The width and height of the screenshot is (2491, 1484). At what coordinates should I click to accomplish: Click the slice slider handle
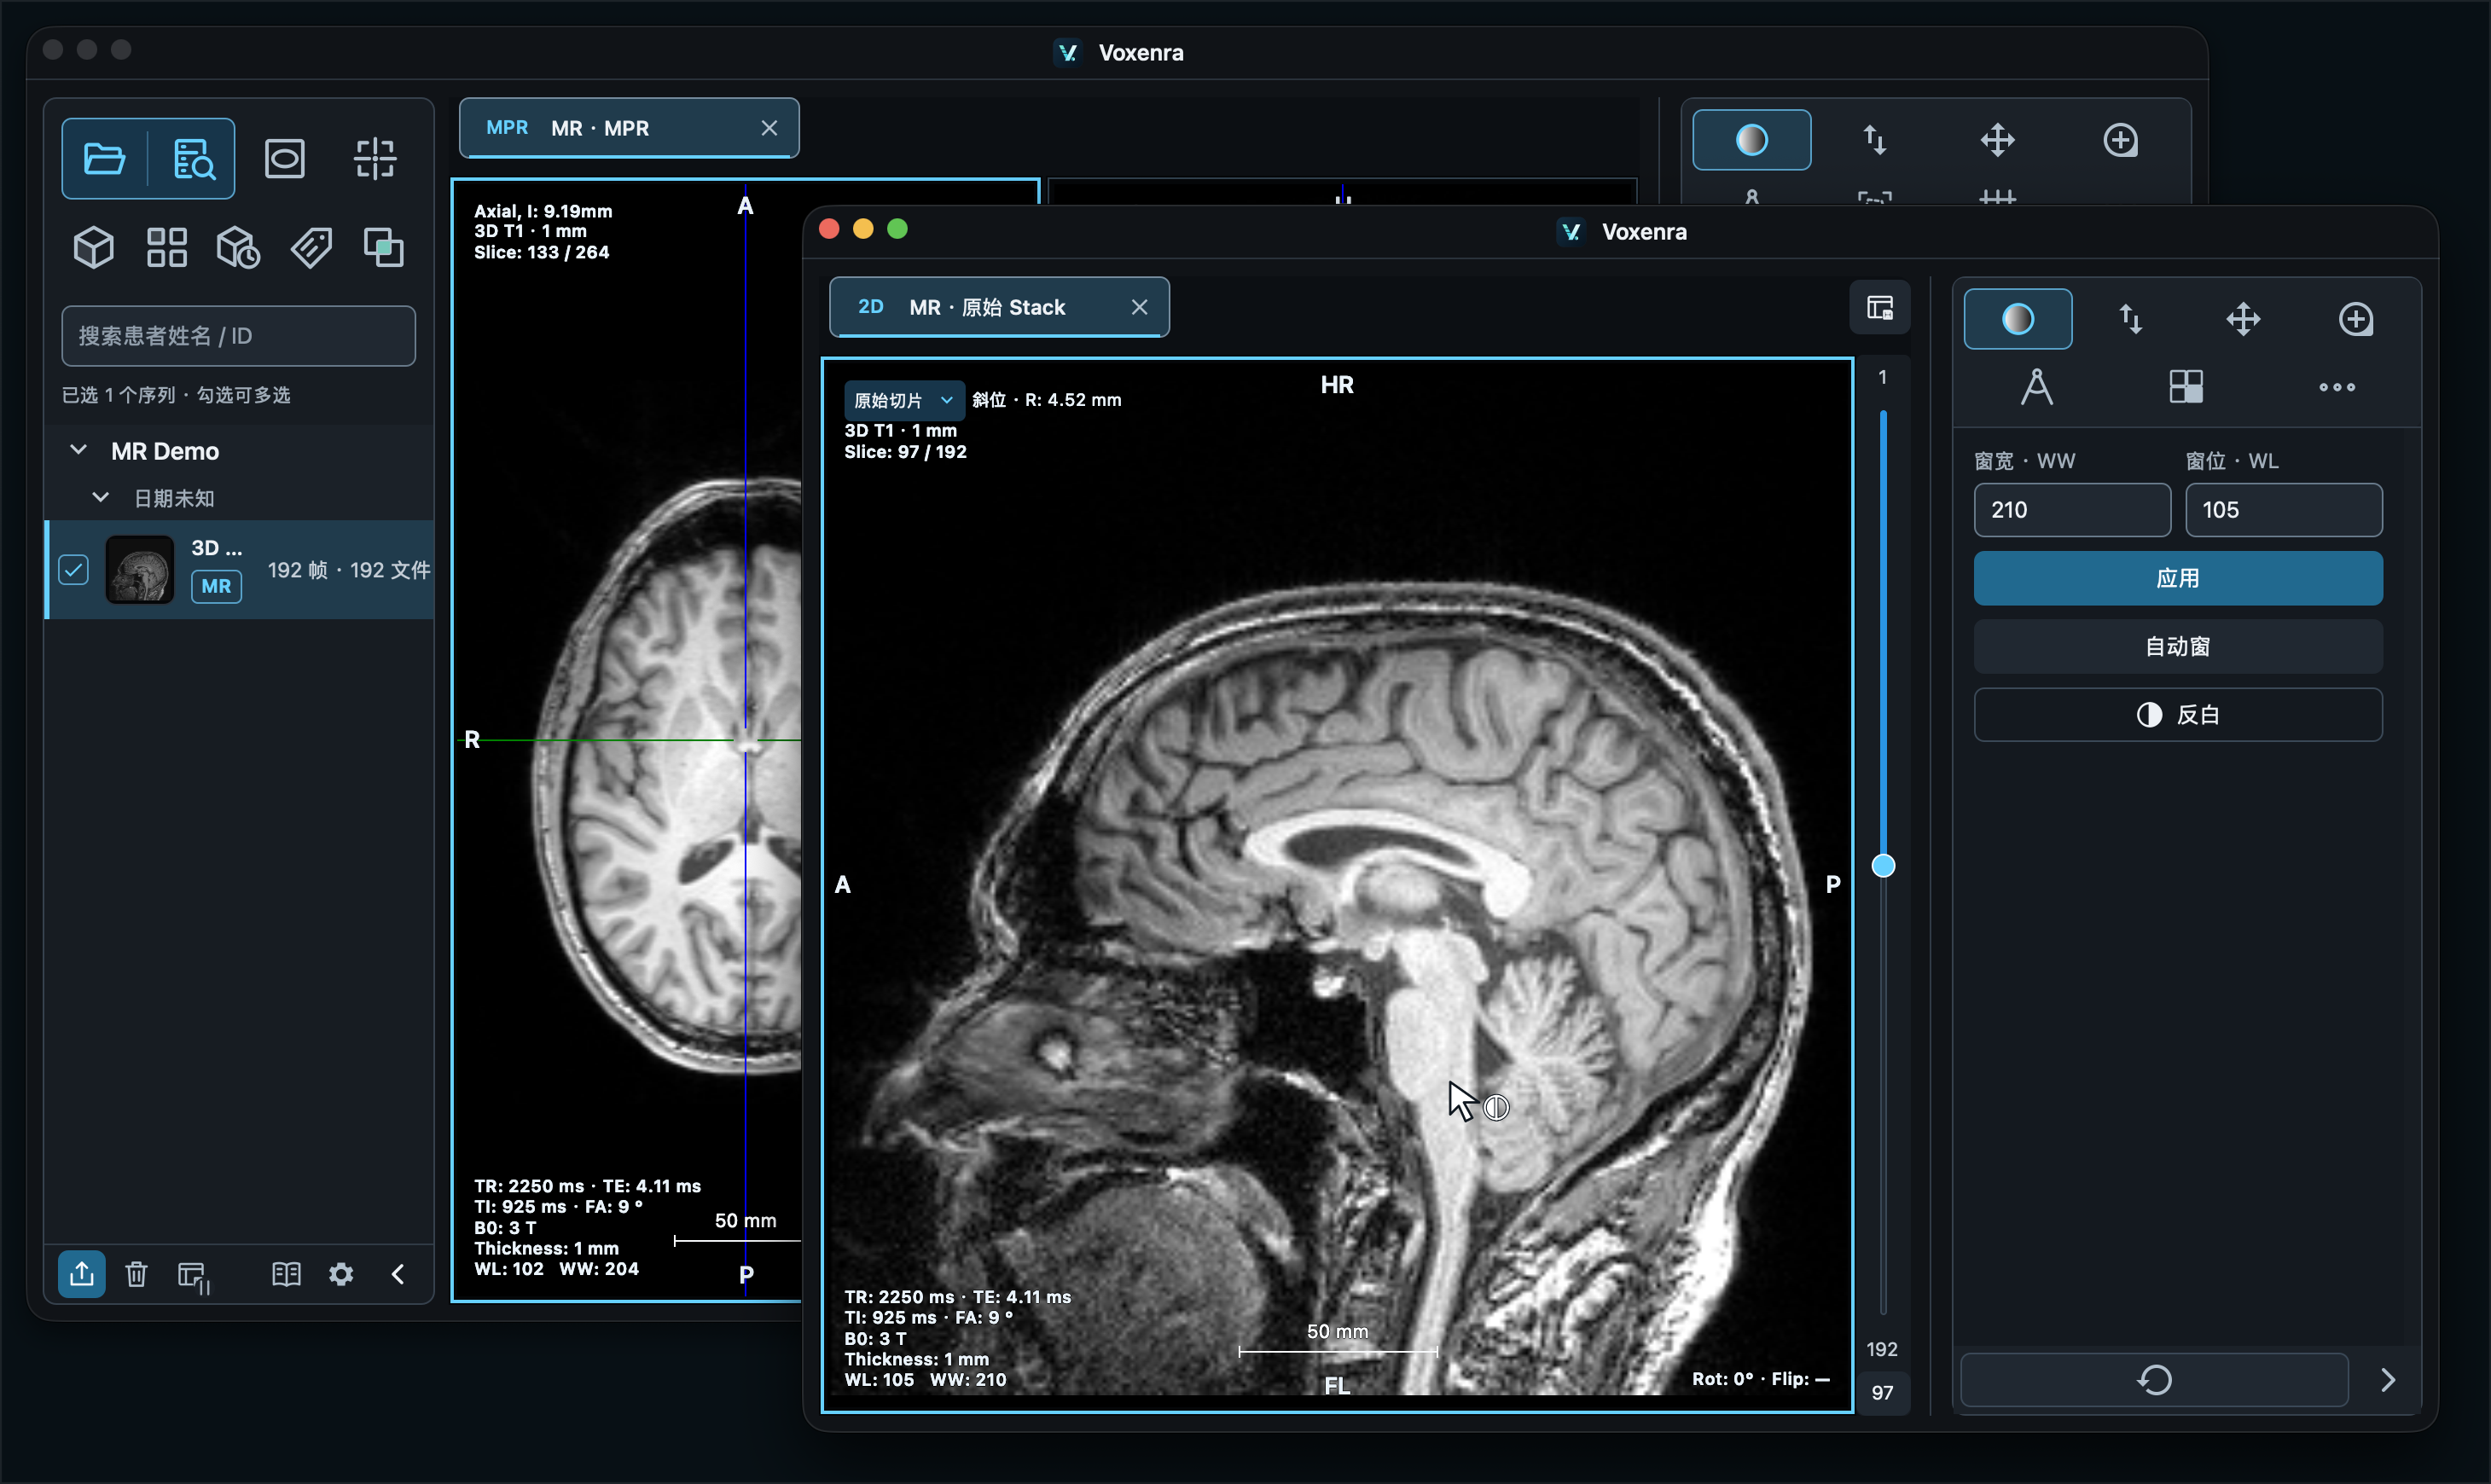tap(1883, 866)
